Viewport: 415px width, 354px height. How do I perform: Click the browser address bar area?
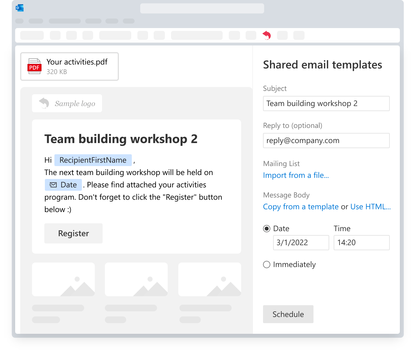[x=202, y=8]
